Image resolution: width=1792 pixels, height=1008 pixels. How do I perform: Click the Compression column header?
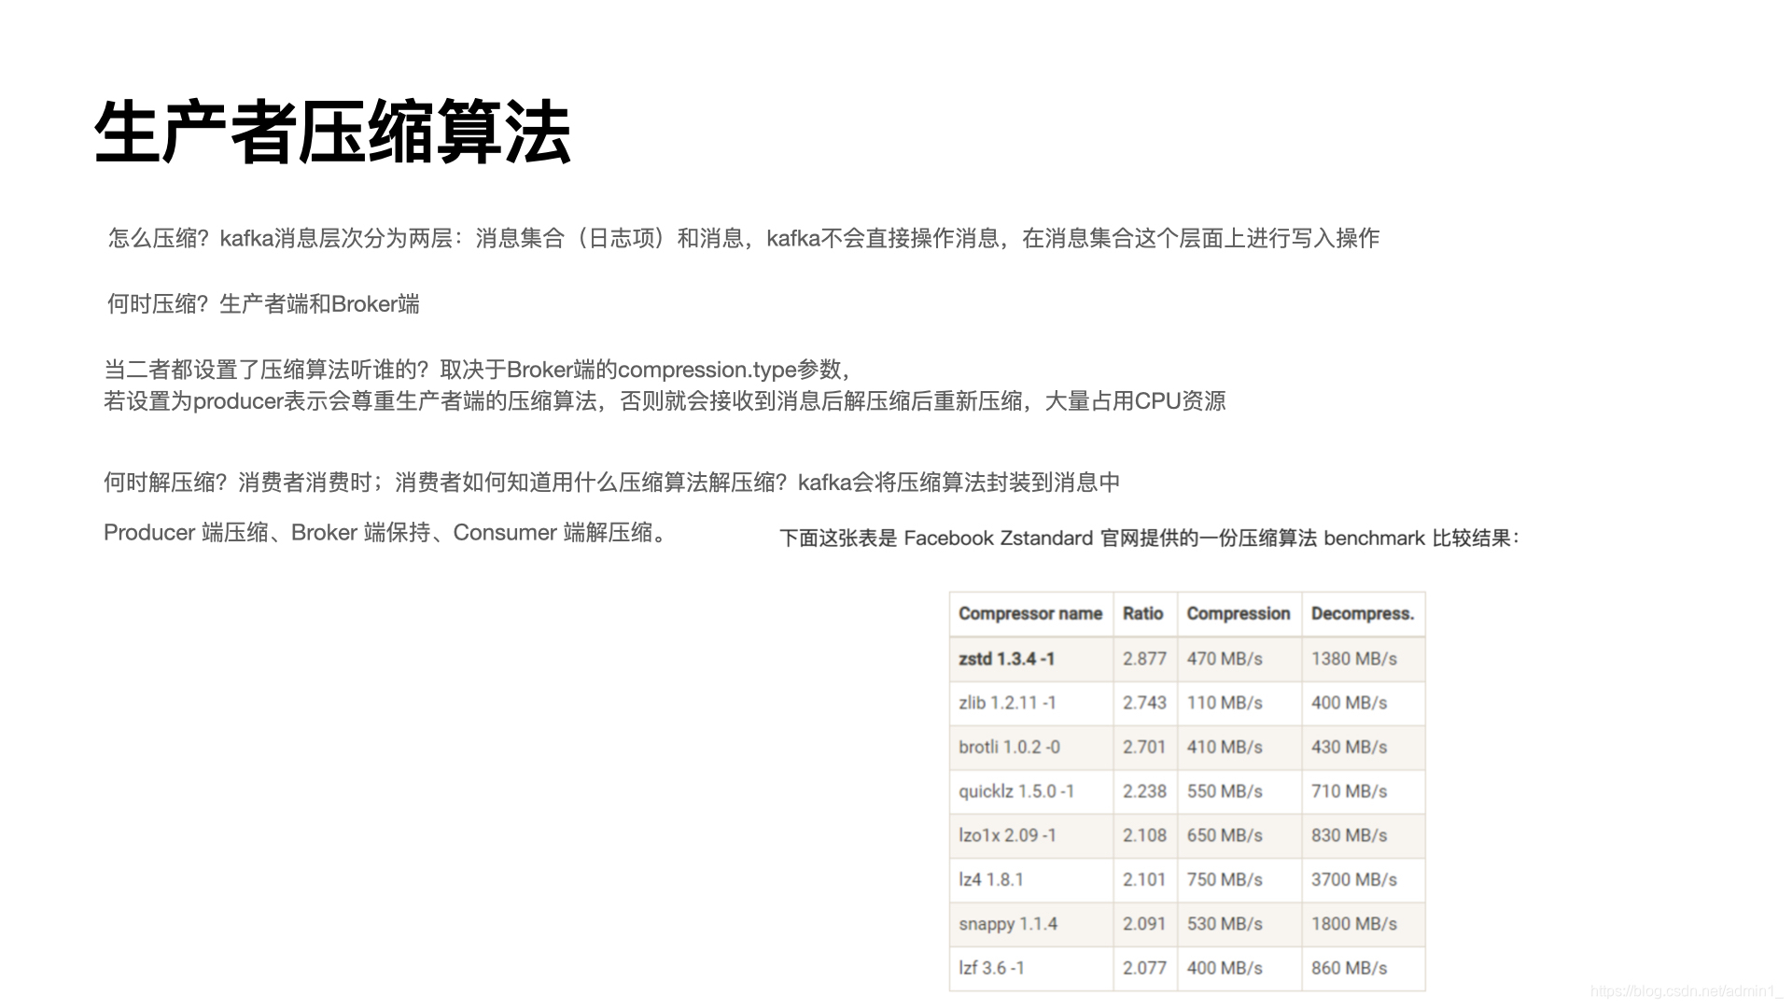1238,614
